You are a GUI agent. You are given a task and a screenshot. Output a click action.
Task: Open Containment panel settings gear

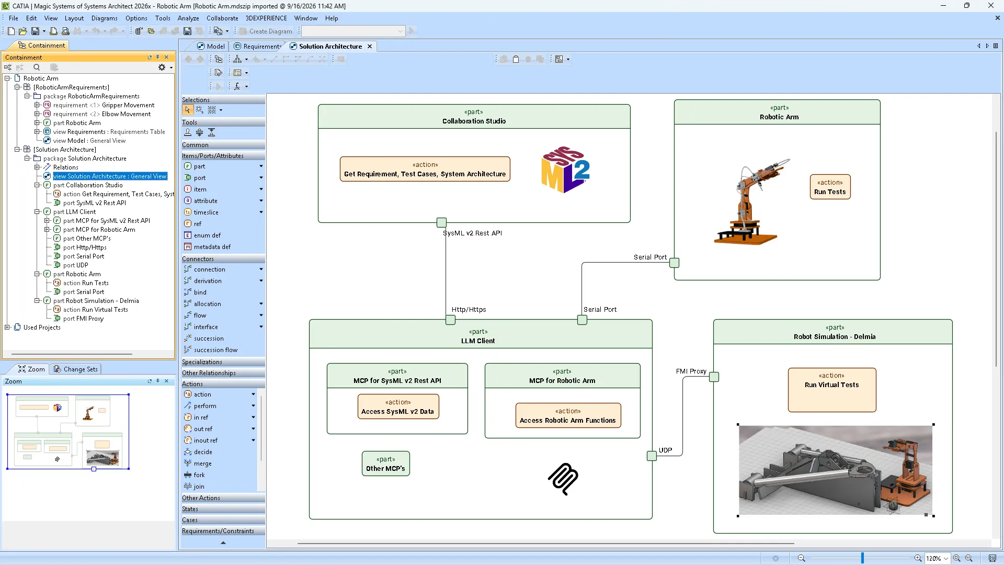(x=162, y=67)
